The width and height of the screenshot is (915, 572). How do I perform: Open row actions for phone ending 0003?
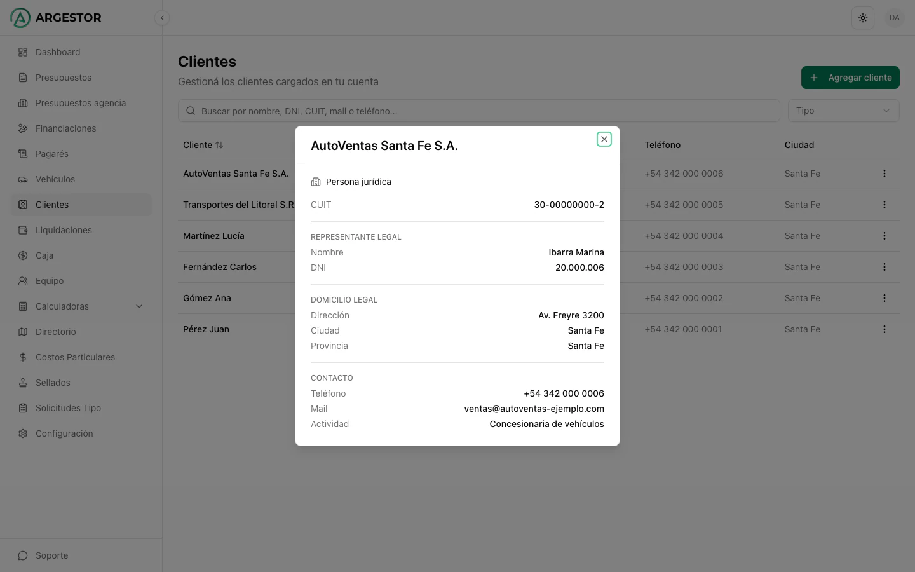884,267
